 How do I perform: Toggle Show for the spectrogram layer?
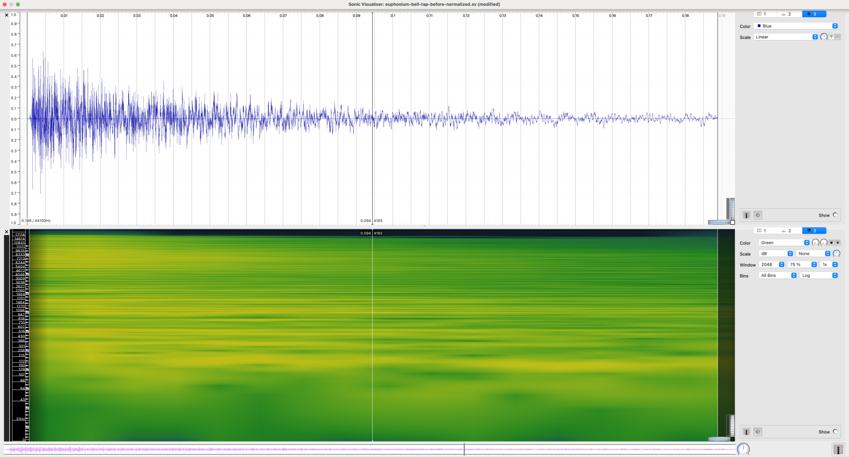click(835, 432)
